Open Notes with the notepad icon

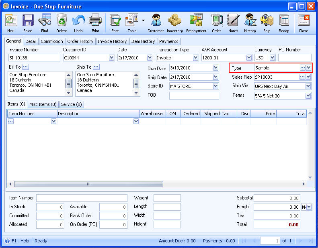click(233, 20)
